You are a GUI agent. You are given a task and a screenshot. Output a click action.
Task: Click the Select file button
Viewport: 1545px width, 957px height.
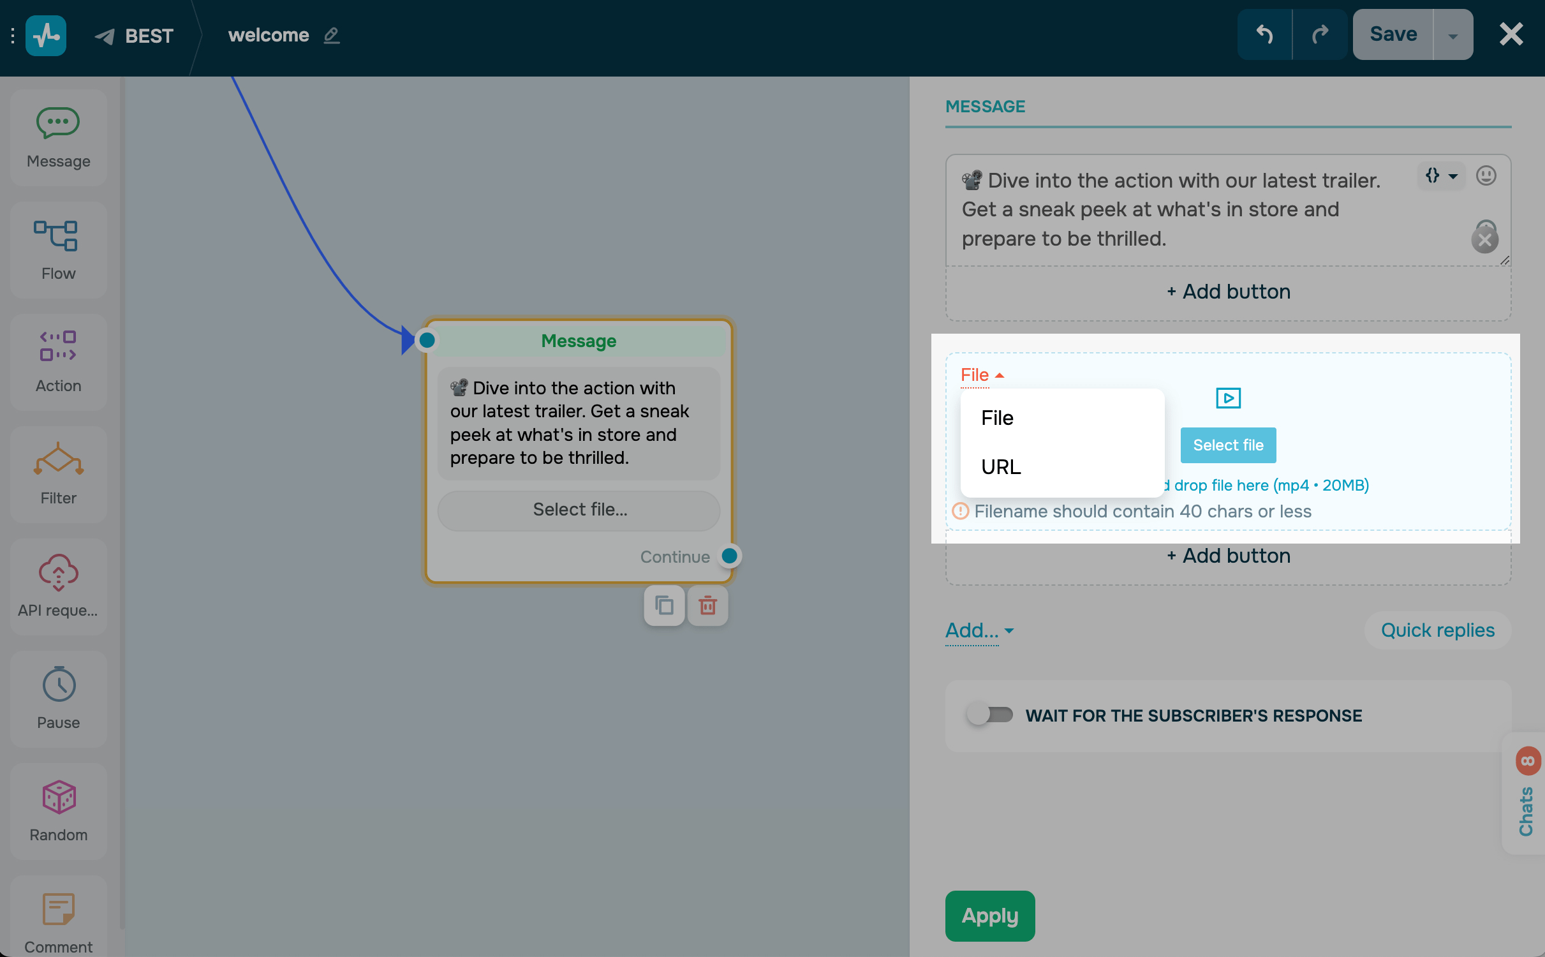point(1228,445)
